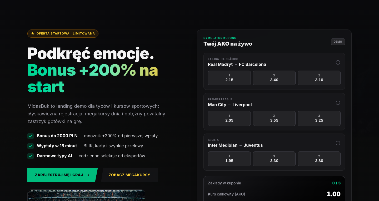The height and width of the screenshot is (201, 379).
Task: Click the stadium image thumbnail
Action: point(86,195)
